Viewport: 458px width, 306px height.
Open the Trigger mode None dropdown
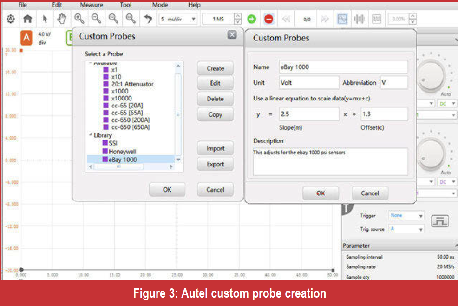point(407,216)
